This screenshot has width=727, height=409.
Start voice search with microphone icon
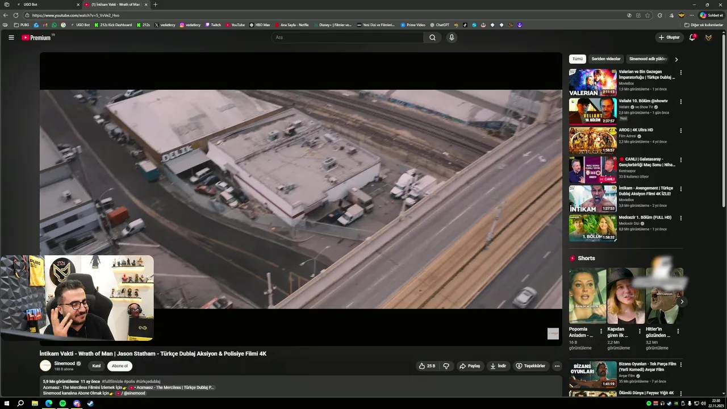(x=452, y=37)
